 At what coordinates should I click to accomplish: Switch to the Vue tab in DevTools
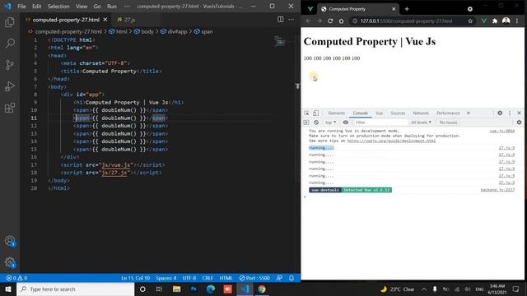[x=379, y=113]
